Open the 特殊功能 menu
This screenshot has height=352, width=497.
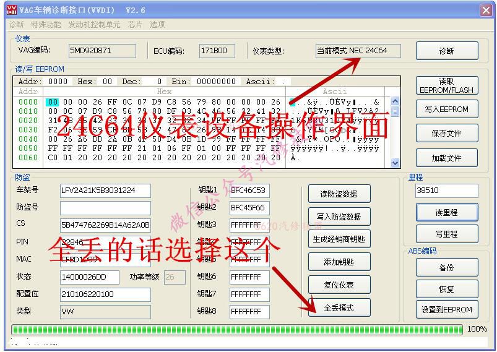click(x=46, y=24)
